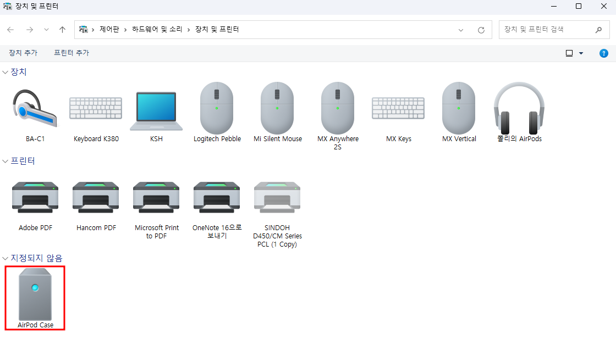Select the Microsoft Print to PDF printer icon

coord(156,197)
